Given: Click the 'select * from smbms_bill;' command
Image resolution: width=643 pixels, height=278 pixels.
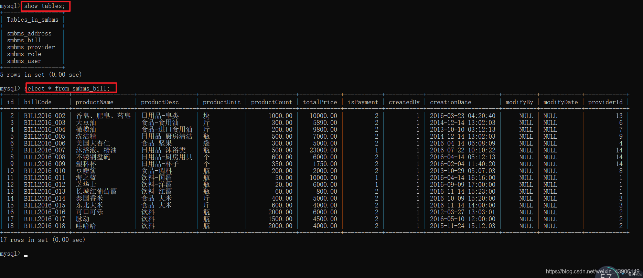Looking at the screenshot, I should (67, 88).
